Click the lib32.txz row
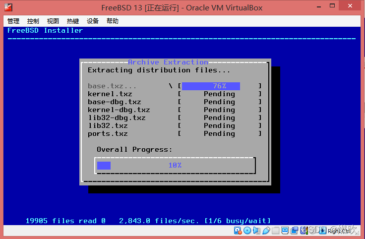Screen dimensions: 365x239 [x=175, y=125]
